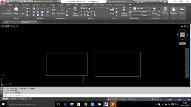
Task: Click the Plot print icon in quick access
Action: [x=21, y=2]
